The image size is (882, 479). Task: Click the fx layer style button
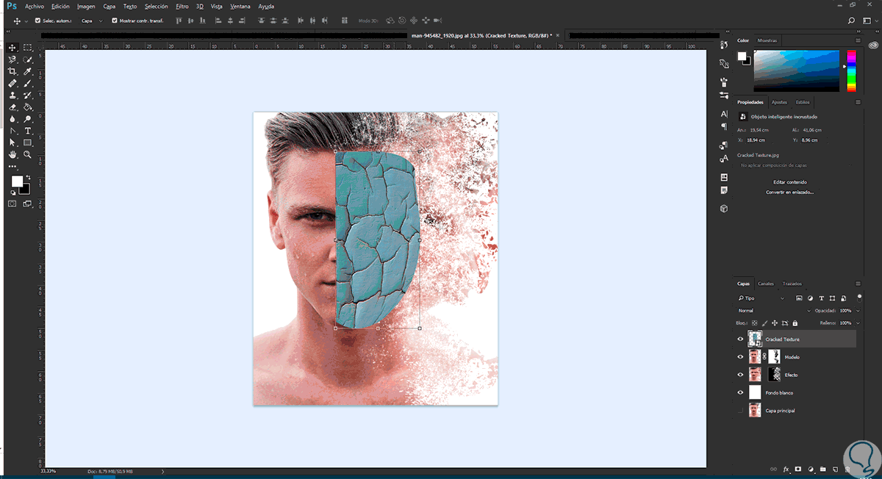786,469
